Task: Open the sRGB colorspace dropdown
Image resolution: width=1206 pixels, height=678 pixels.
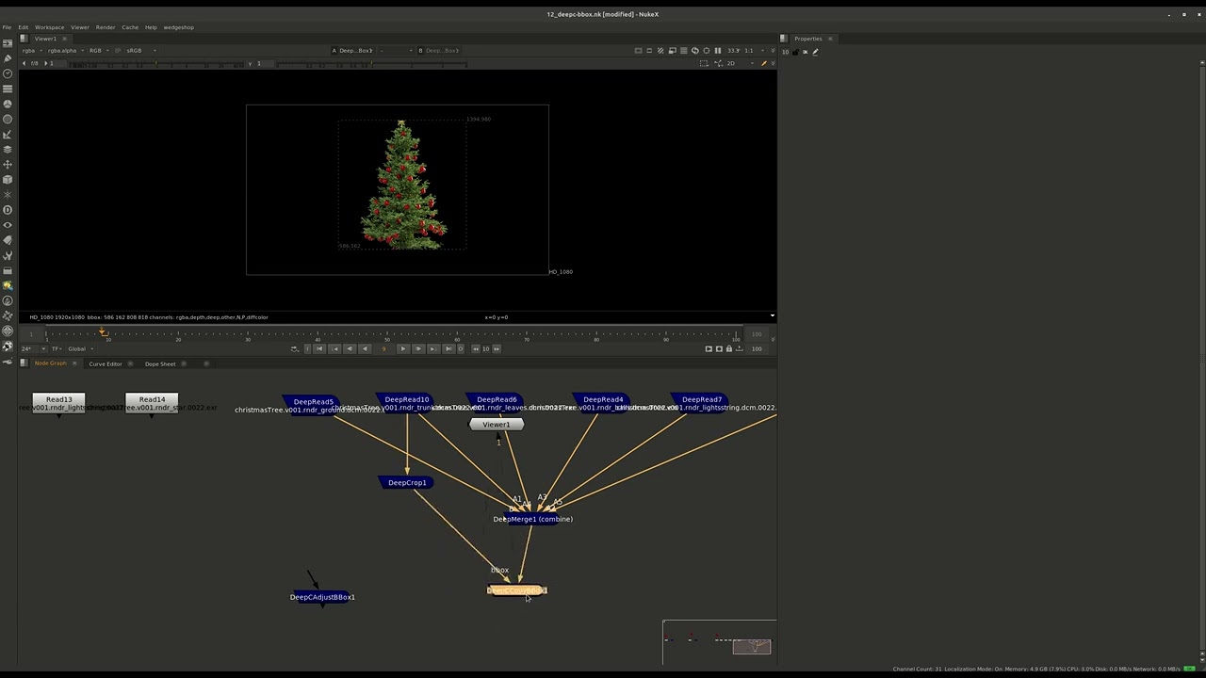Action: tap(142, 50)
